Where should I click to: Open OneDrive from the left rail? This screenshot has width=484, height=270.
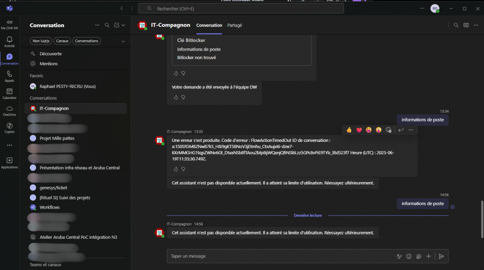pyautogui.click(x=9, y=111)
